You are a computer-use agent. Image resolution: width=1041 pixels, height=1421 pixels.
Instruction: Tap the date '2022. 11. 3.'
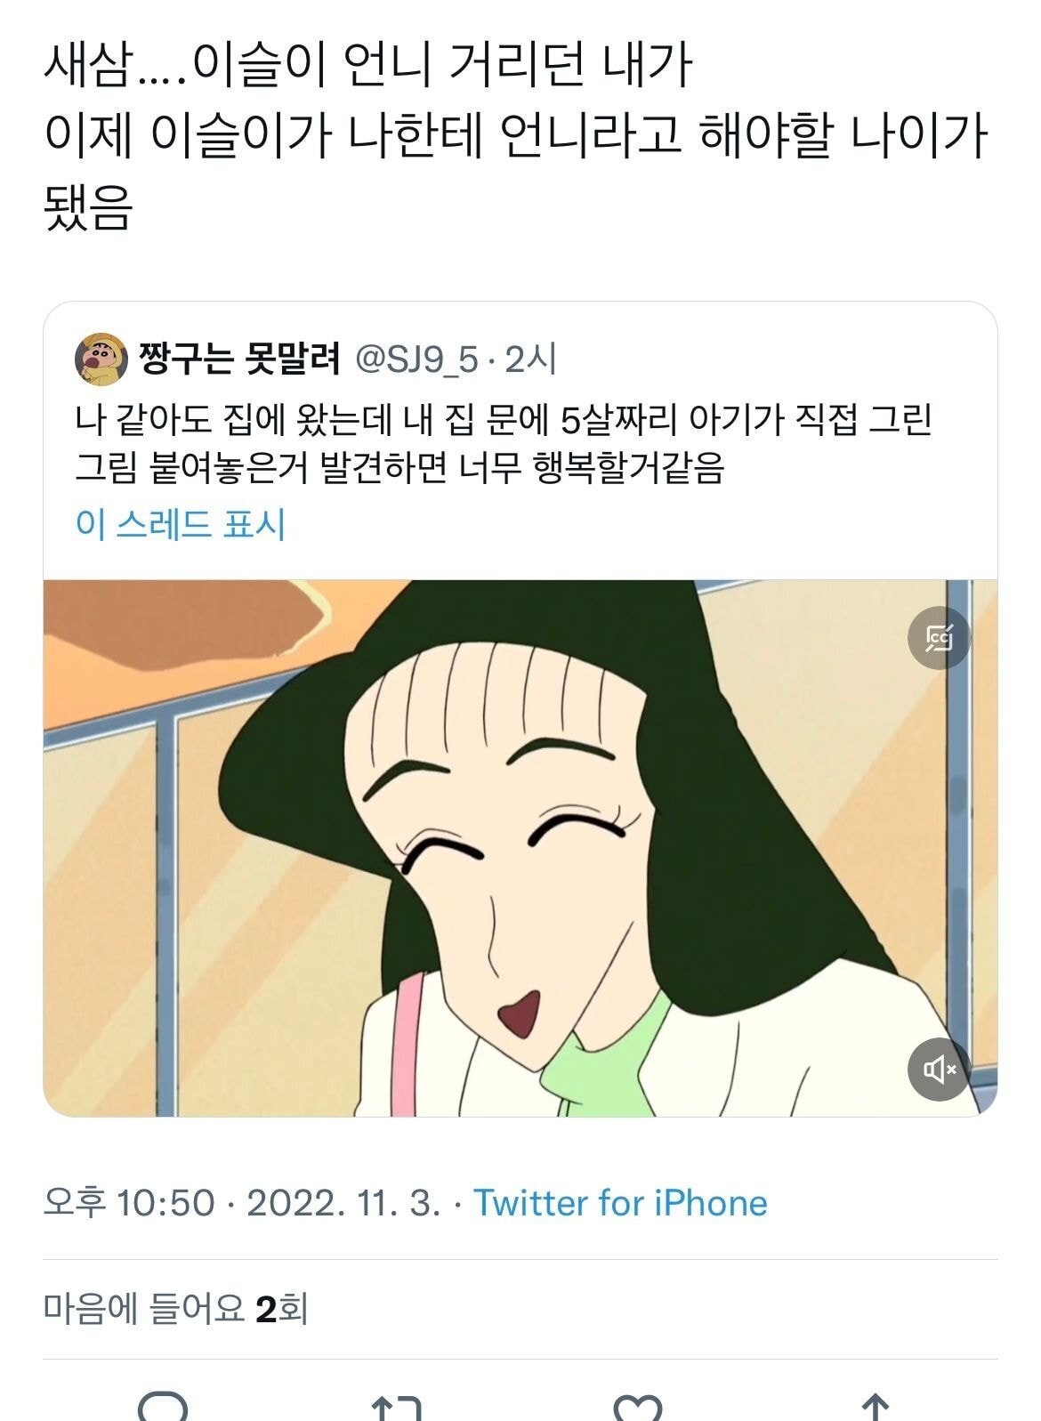(x=343, y=1203)
